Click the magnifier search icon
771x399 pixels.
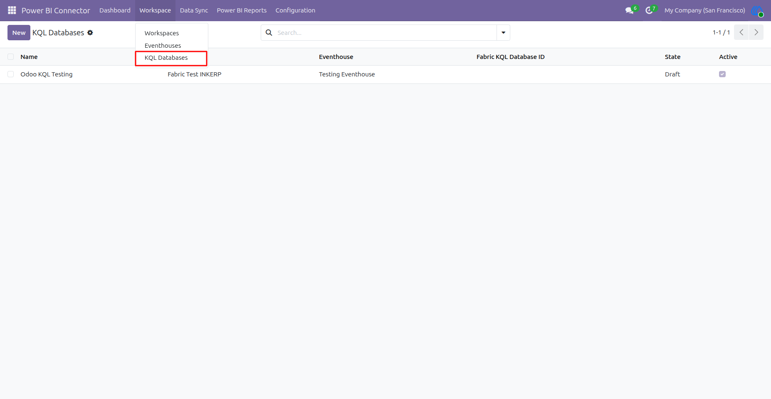269,32
